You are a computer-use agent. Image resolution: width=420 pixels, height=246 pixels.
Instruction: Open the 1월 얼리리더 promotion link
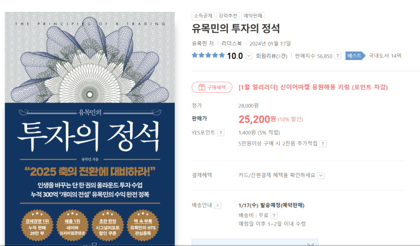(313, 87)
